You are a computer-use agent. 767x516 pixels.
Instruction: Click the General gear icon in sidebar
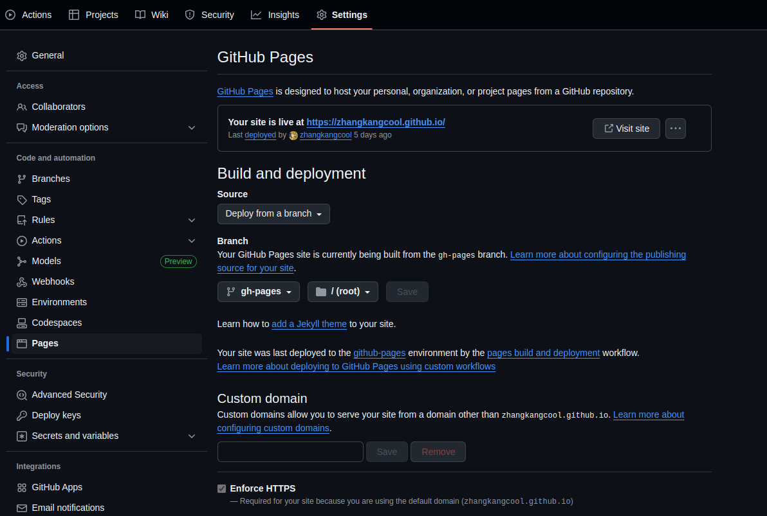pyautogui.click(x=22, y=56)
